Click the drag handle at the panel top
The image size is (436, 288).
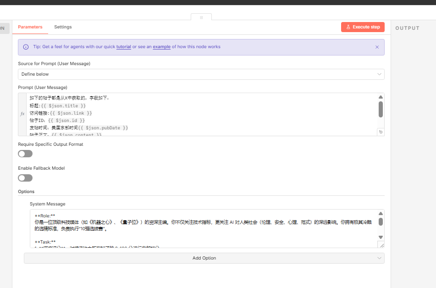click(201, 17)
